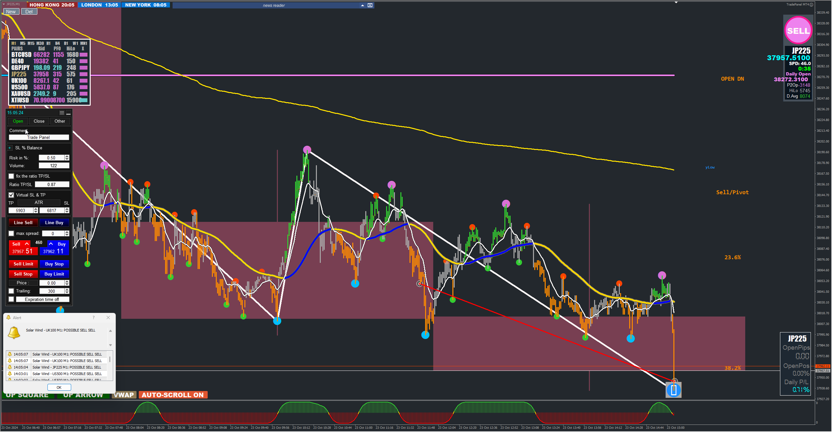Minimize the trade panel with underscore icon

click(68, 113)
